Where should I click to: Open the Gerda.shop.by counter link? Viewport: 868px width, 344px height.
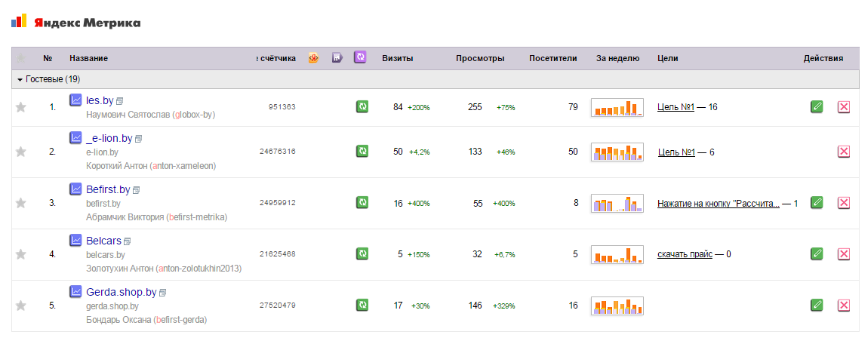(122, 292)
